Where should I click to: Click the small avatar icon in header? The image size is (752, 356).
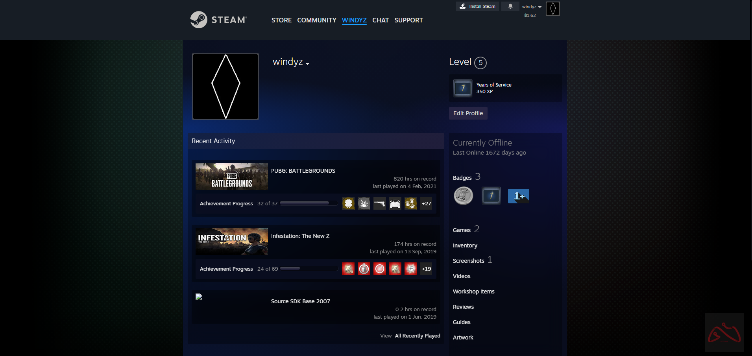tap(552, 9)
